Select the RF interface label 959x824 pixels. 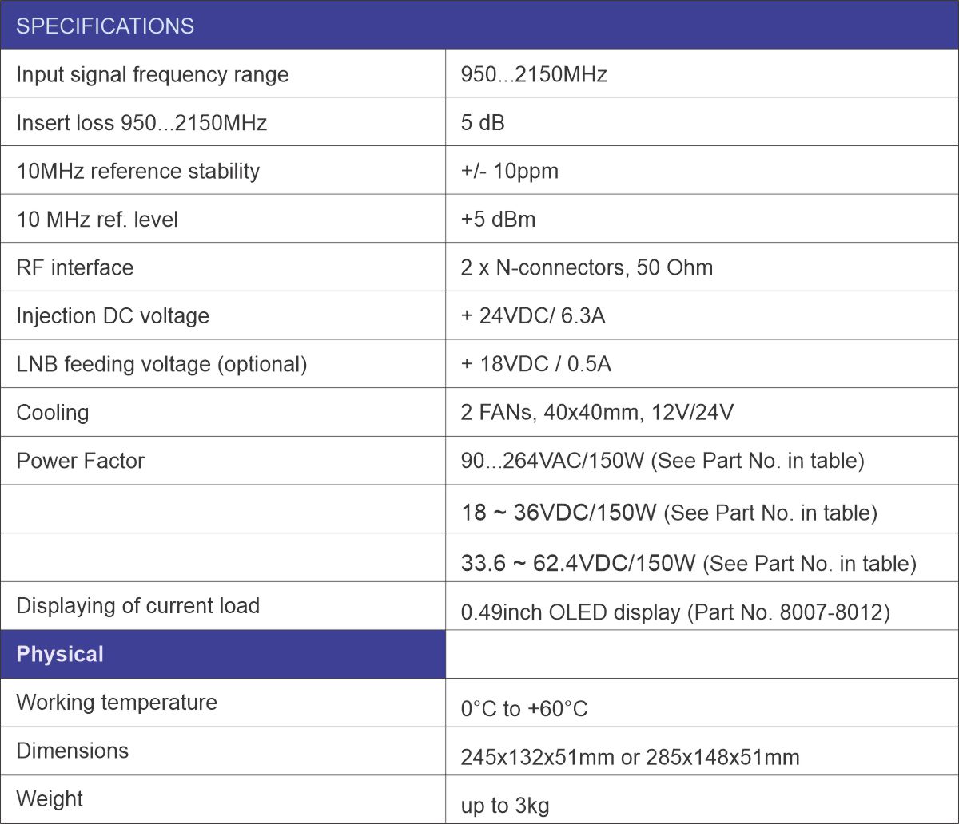pos(75,267)
